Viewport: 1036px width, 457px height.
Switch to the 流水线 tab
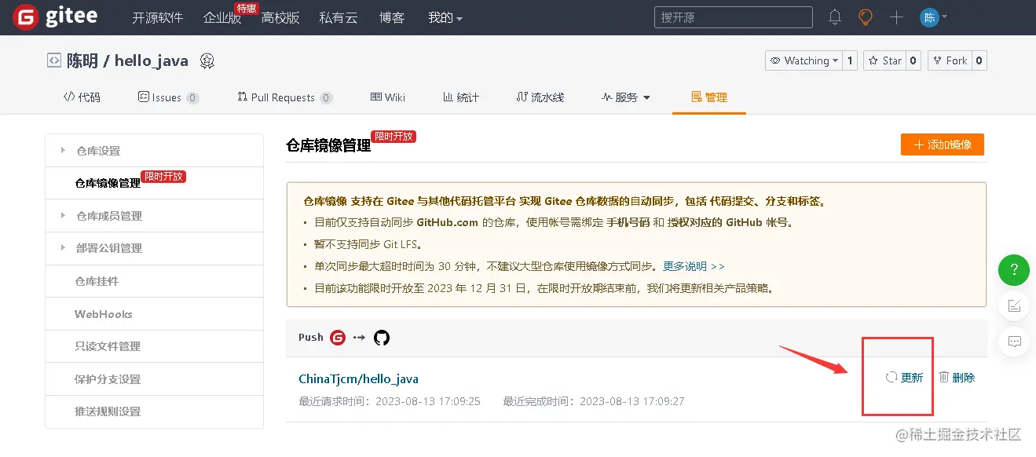pyautogui.click(x=540, y=97)
